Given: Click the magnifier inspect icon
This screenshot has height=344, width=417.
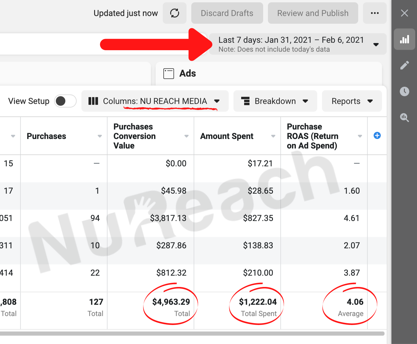Looking at the screenshot, I should click(404, 118).
